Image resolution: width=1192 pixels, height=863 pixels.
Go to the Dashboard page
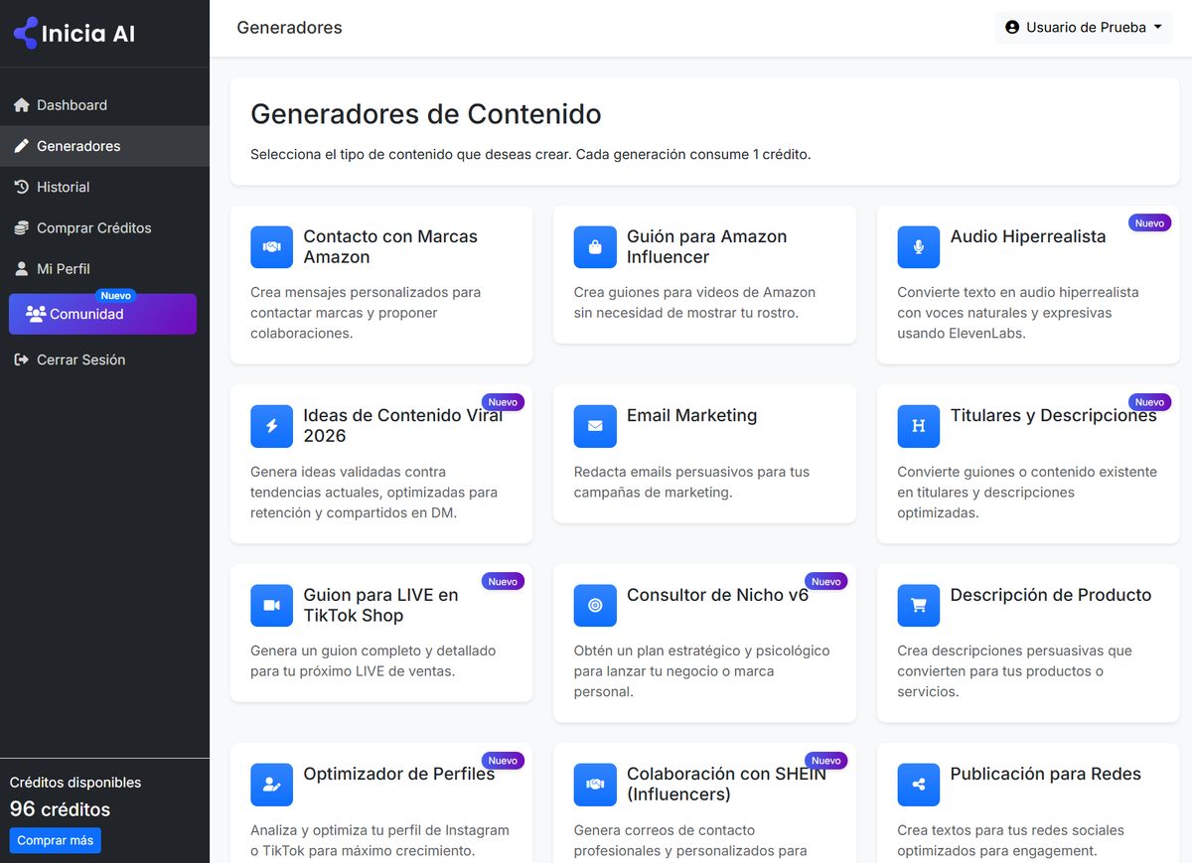pyautogui.click(x=72, y=105)
